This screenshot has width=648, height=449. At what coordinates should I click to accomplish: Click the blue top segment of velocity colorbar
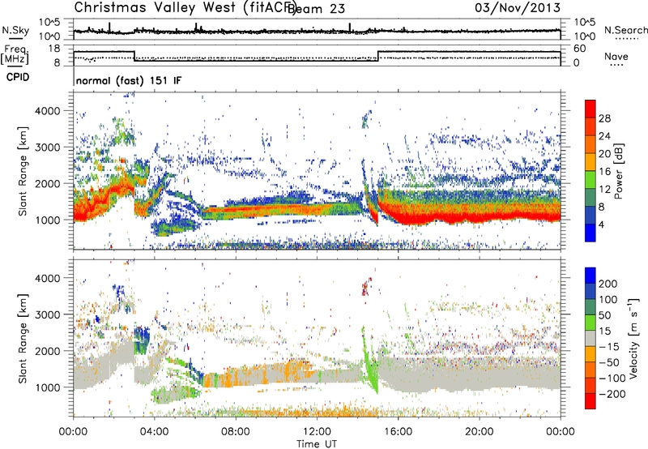click(590, 276)
